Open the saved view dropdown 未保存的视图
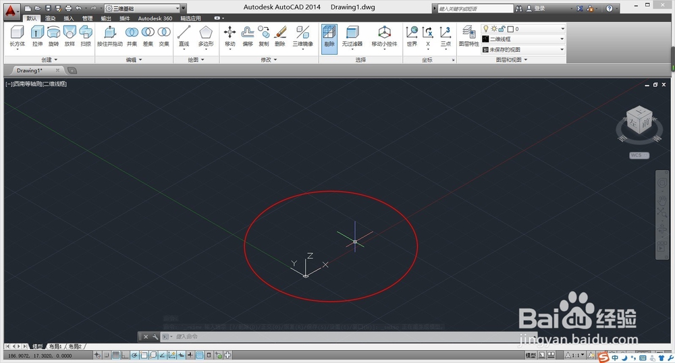675x363 pixels. click(523, 49)
